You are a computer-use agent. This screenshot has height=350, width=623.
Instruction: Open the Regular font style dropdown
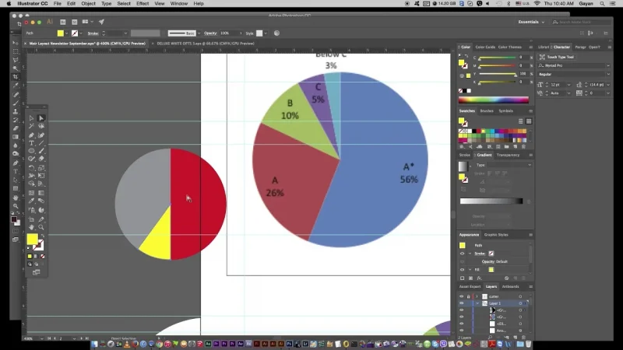(x=572, y=74)
